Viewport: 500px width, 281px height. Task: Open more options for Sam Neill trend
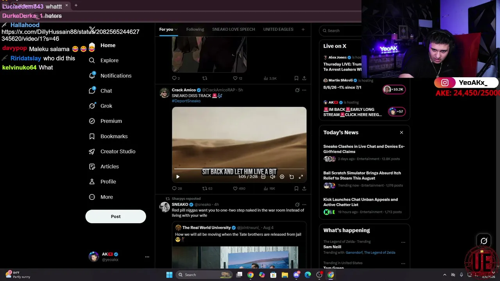click(x=403, y=242)
